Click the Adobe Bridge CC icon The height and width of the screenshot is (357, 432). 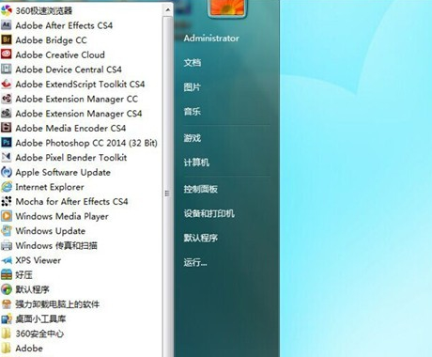pos(7,40)
